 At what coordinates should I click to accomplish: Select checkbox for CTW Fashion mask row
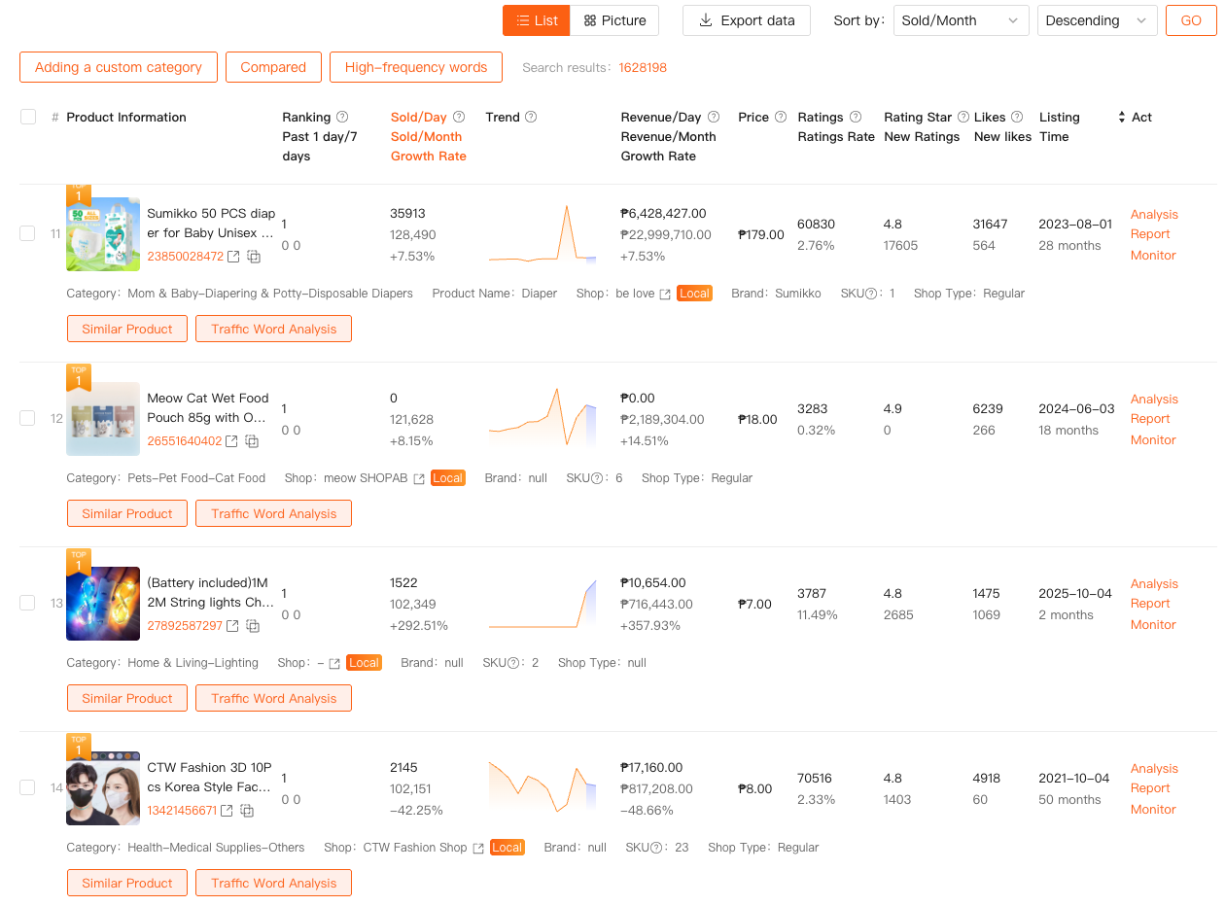tap(28, 787)
